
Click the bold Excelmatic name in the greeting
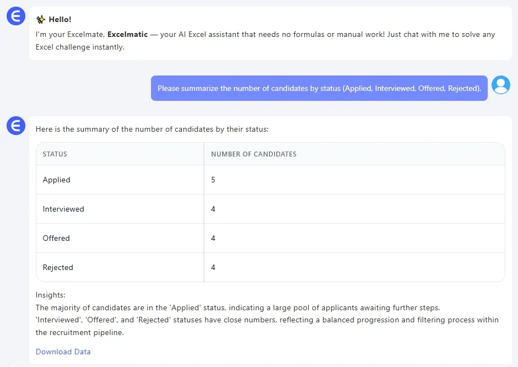pyautogui.click(x=127, y=34)
